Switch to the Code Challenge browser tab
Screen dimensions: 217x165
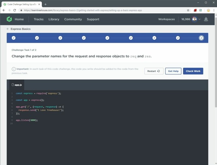pyautogui.click(x=22, y=5)
